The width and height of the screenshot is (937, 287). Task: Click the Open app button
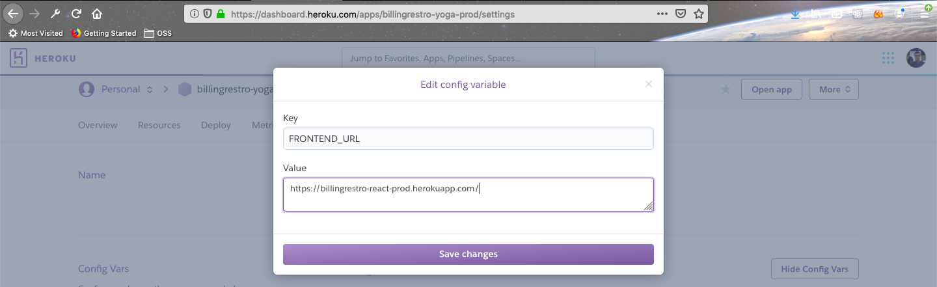(772, 89)
